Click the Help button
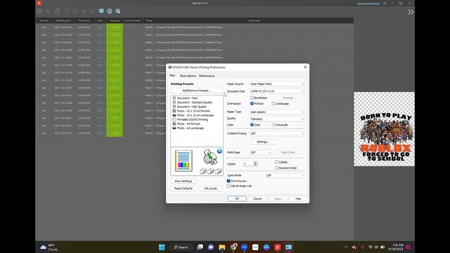Screen dimensions: 450x253 coord(298,198)
